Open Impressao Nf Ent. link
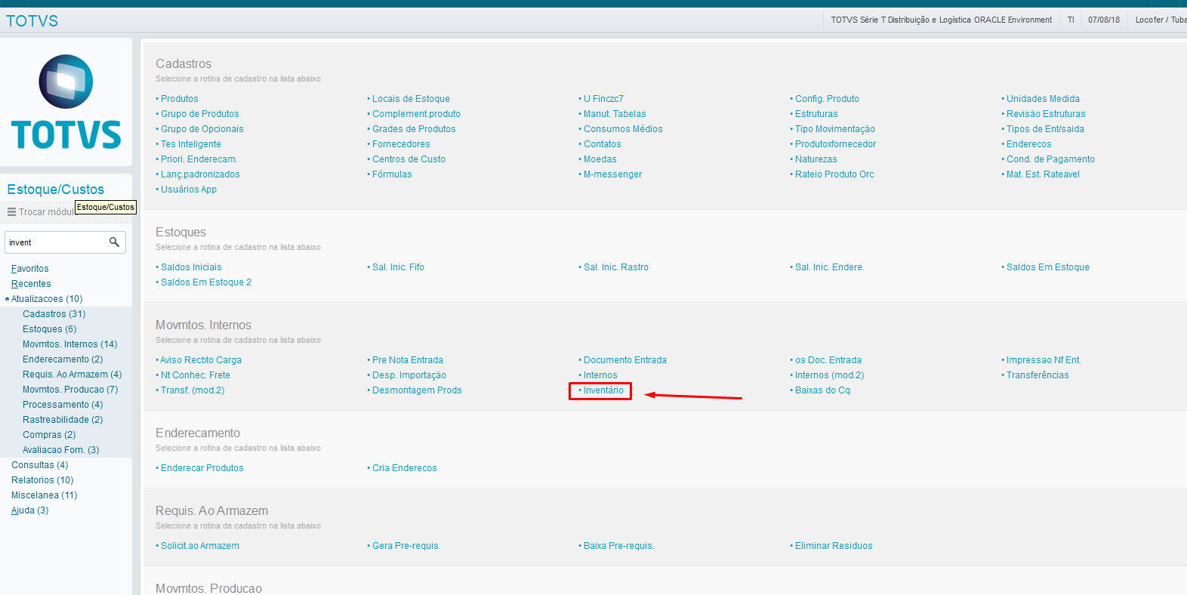1187x595 pixels. coord(1044,360)
